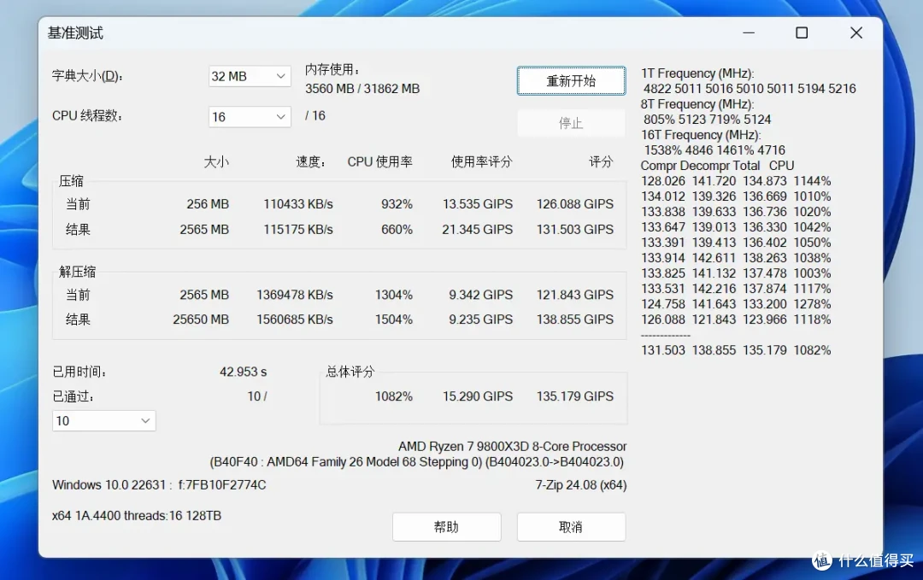923x580 pixels.
Task: Click the 16T Frequency (MHz) heading
Action: click(701, 135)
